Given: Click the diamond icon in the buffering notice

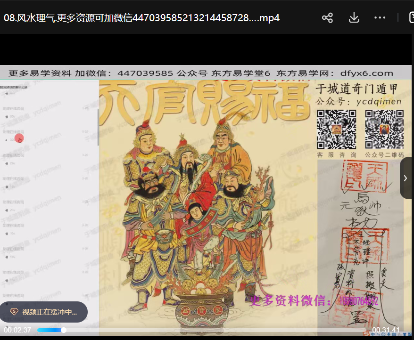Looking at the screenshot, I should click(14, 312).
